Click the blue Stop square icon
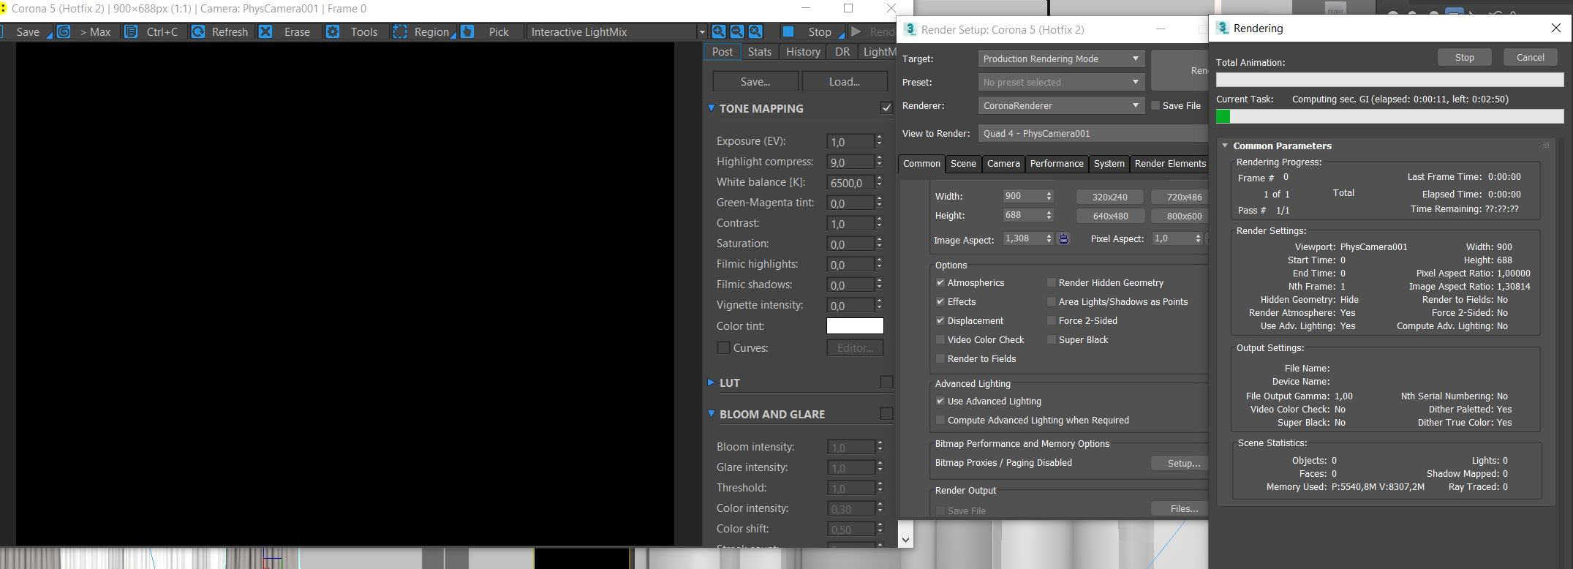Screen dimensions: 1573x569 (788, 31)
